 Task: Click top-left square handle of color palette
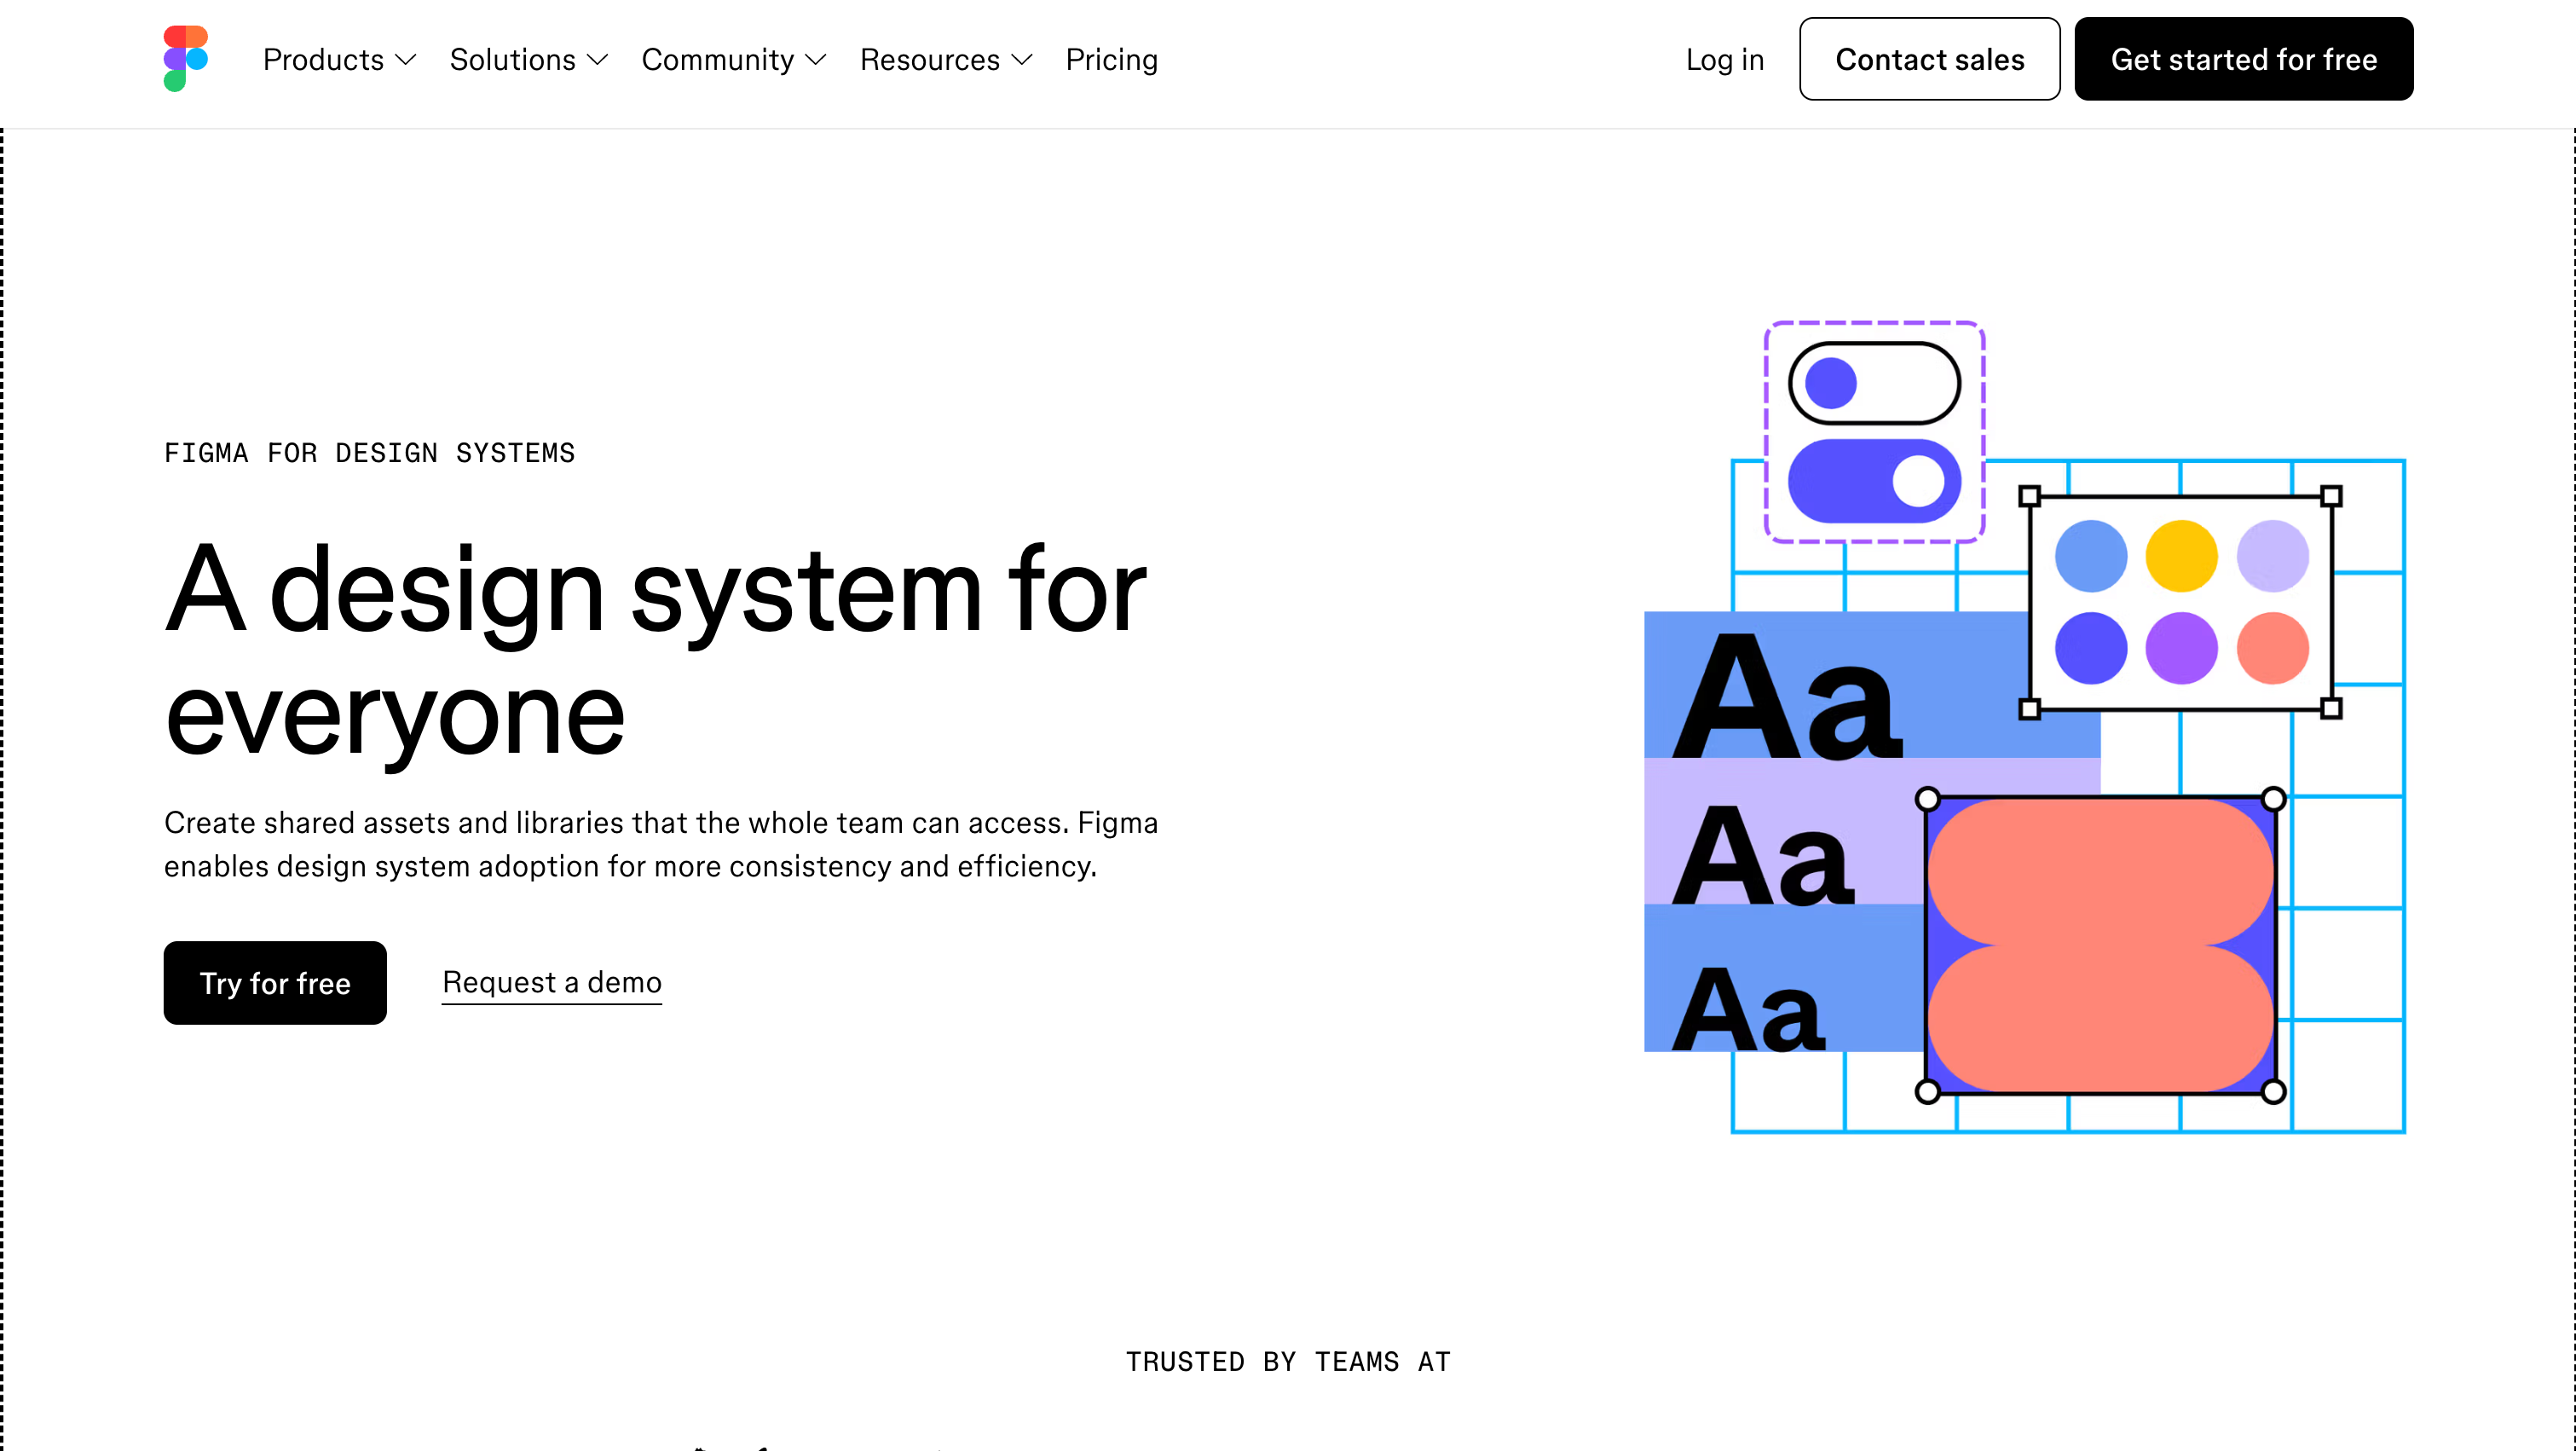[2029, 496]
